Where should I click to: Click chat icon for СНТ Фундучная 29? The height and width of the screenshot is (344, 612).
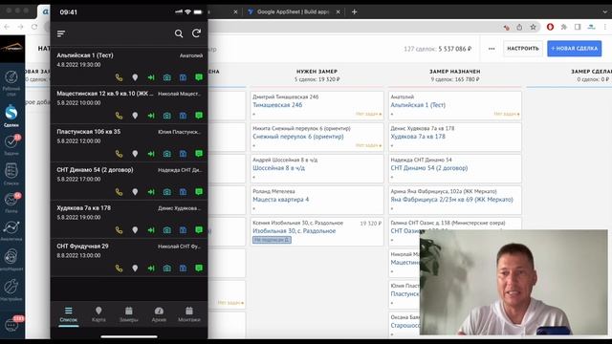(199, 268)
